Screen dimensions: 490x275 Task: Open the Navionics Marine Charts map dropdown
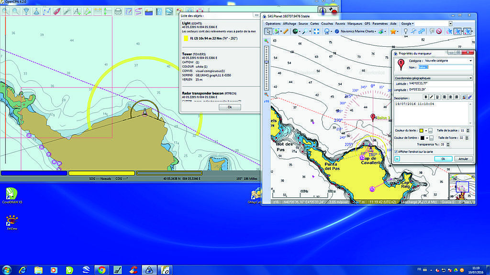pyautogui.click(x=375, y=32)
